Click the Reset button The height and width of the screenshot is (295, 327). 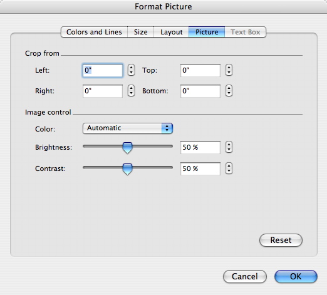pyautogui.click(x=281, y=240)
